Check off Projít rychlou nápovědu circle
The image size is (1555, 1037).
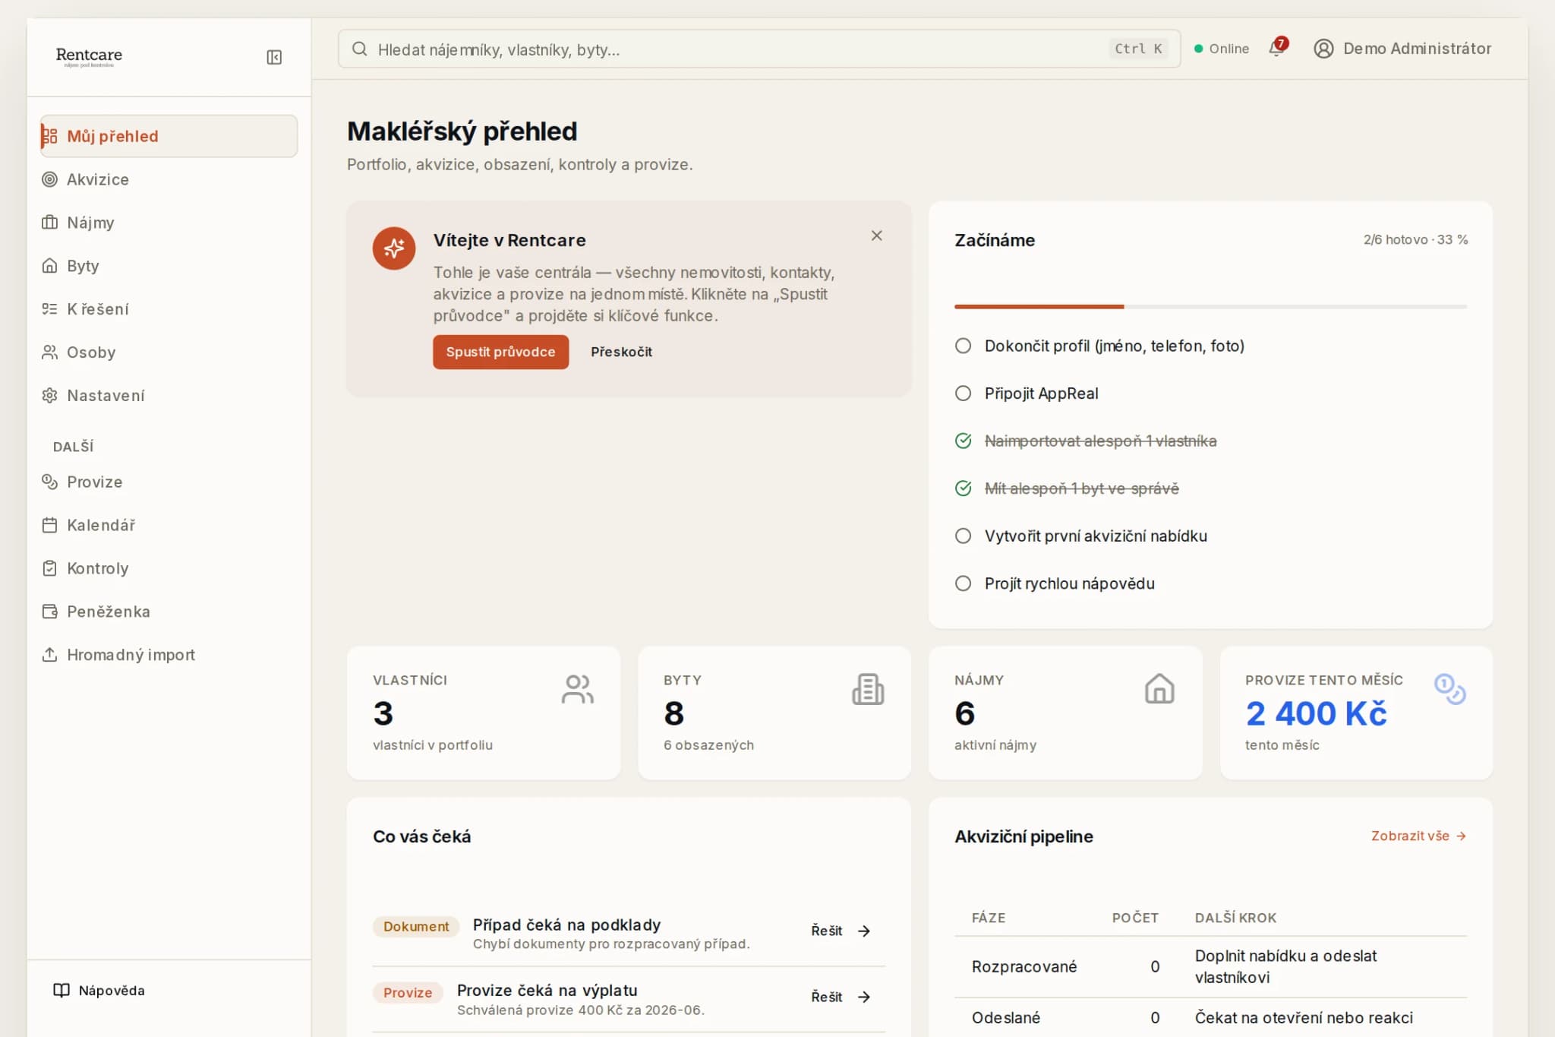click(x=963, y=583)
